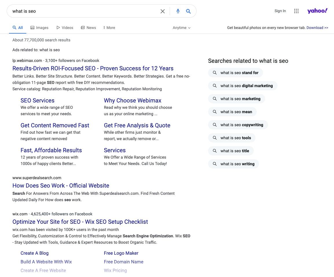334x277 pixels.
Task: Open the Get Content Removed Fast sitelink
Action: [x=55, y=126]
